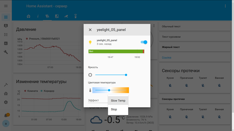
Task: Open the Configuration gear icon
Action: (6, 102)
